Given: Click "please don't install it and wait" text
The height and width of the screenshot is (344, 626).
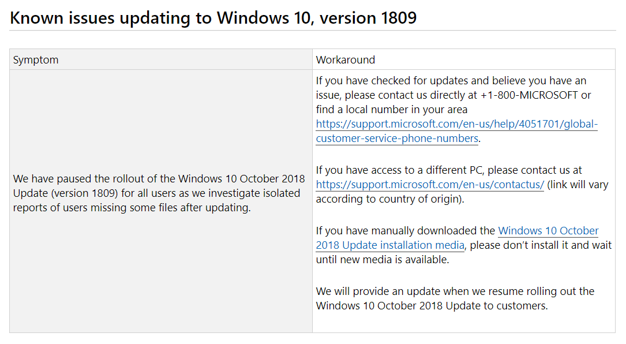Looking at the screenshot, I should (x=539, y=245).
